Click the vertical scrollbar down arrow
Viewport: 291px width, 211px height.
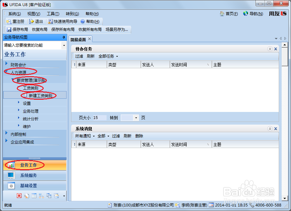click(285, 198)
